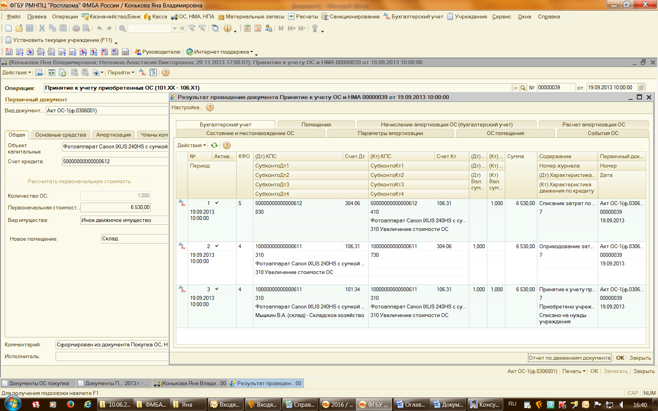Toggle the active checkmark in posting row 1
Screen dimensions: 658x411
pos(217,203)
